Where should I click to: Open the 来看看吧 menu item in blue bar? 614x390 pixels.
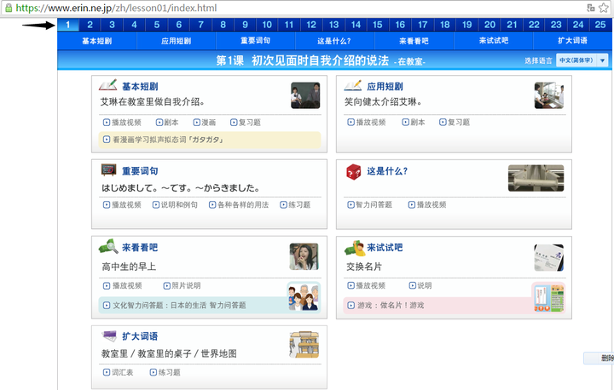(x=414, y=41)
